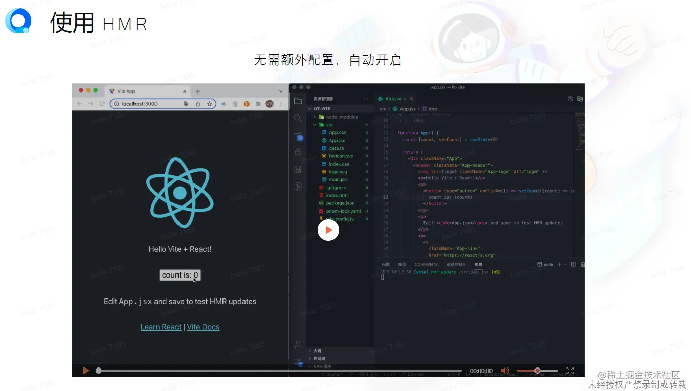Open index.css in the file explorer

[341, 164]
